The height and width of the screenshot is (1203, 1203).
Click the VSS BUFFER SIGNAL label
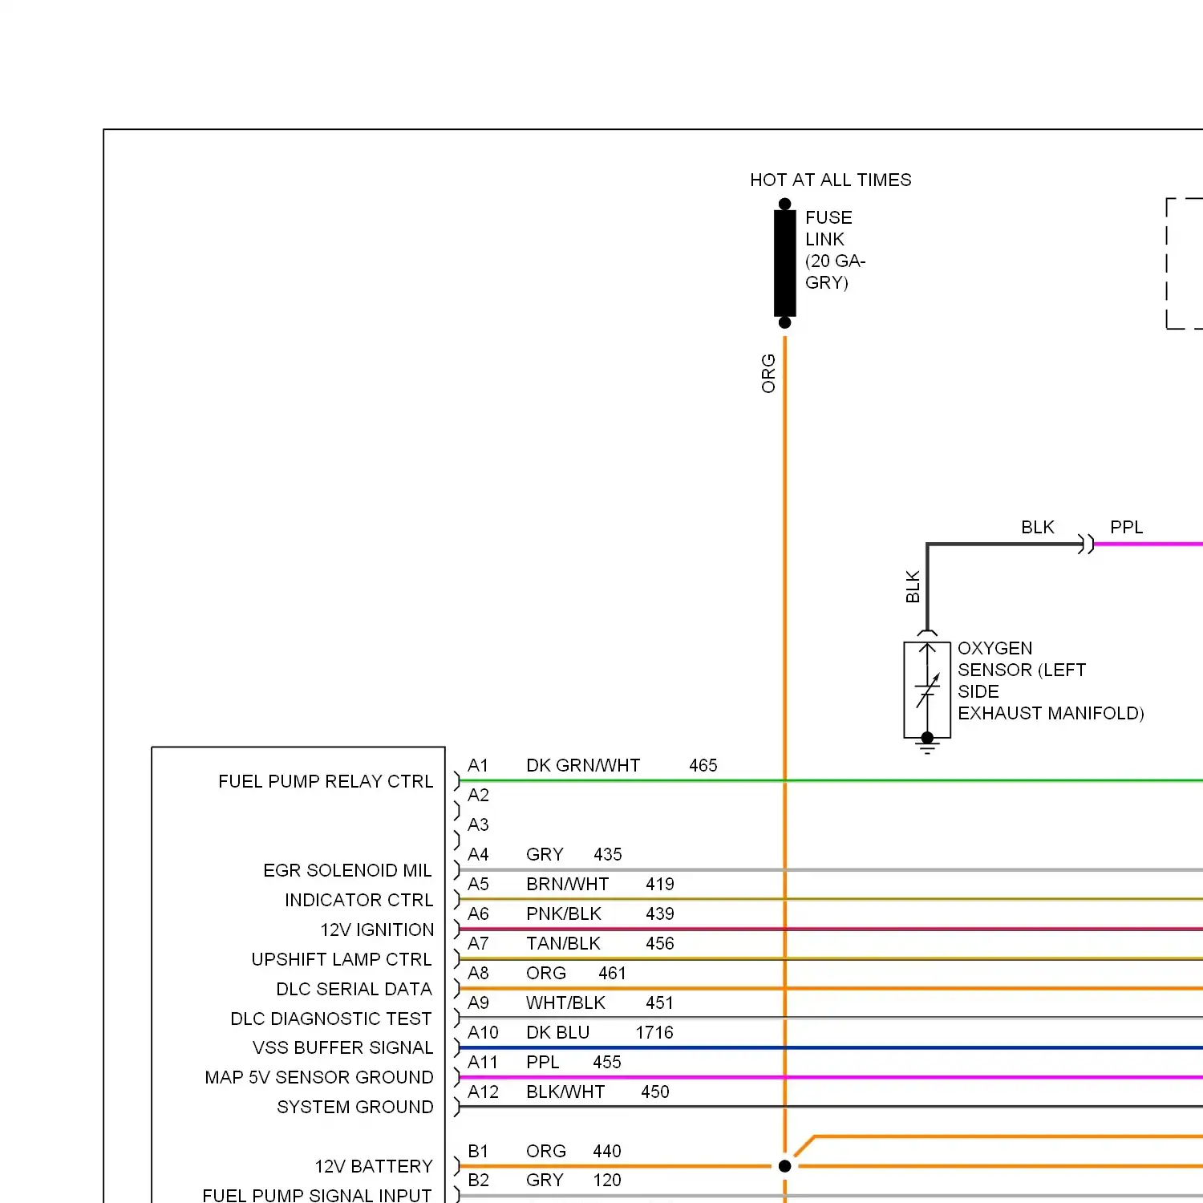pos(342,1047)
